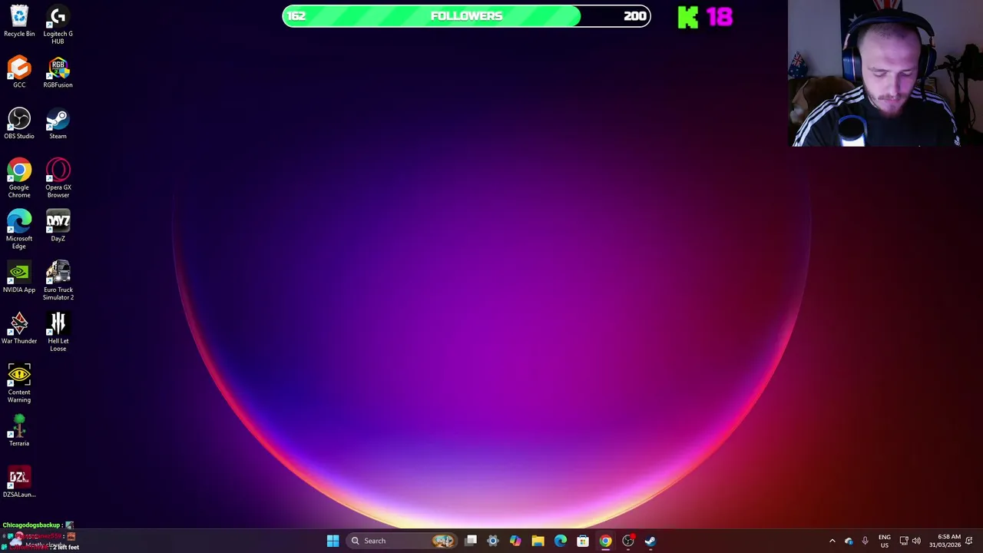This screenshot has width=983, height=553.
Task: Select the Content Warning desktop icon
Action: (x=19, y=383)
